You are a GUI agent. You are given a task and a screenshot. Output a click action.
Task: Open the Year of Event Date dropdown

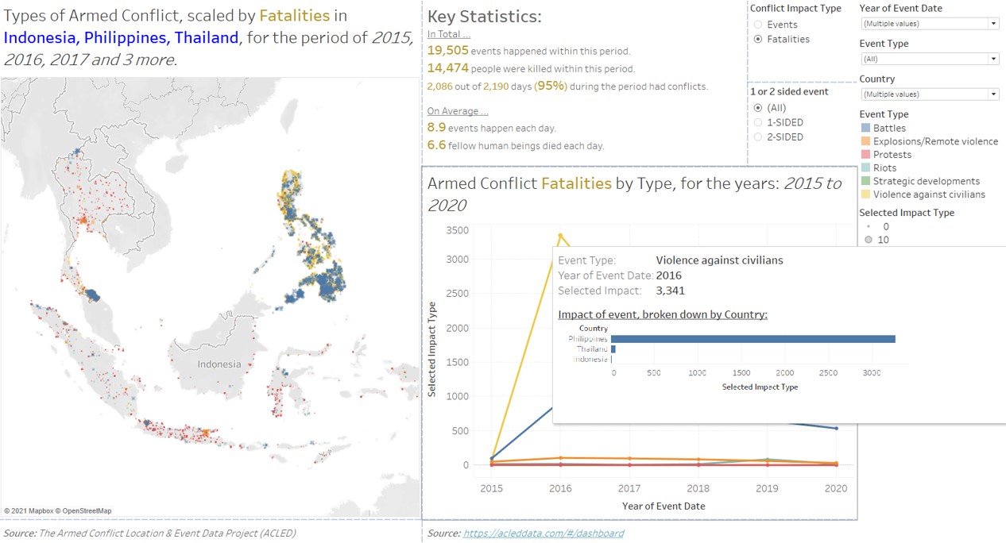pos(929,24)
